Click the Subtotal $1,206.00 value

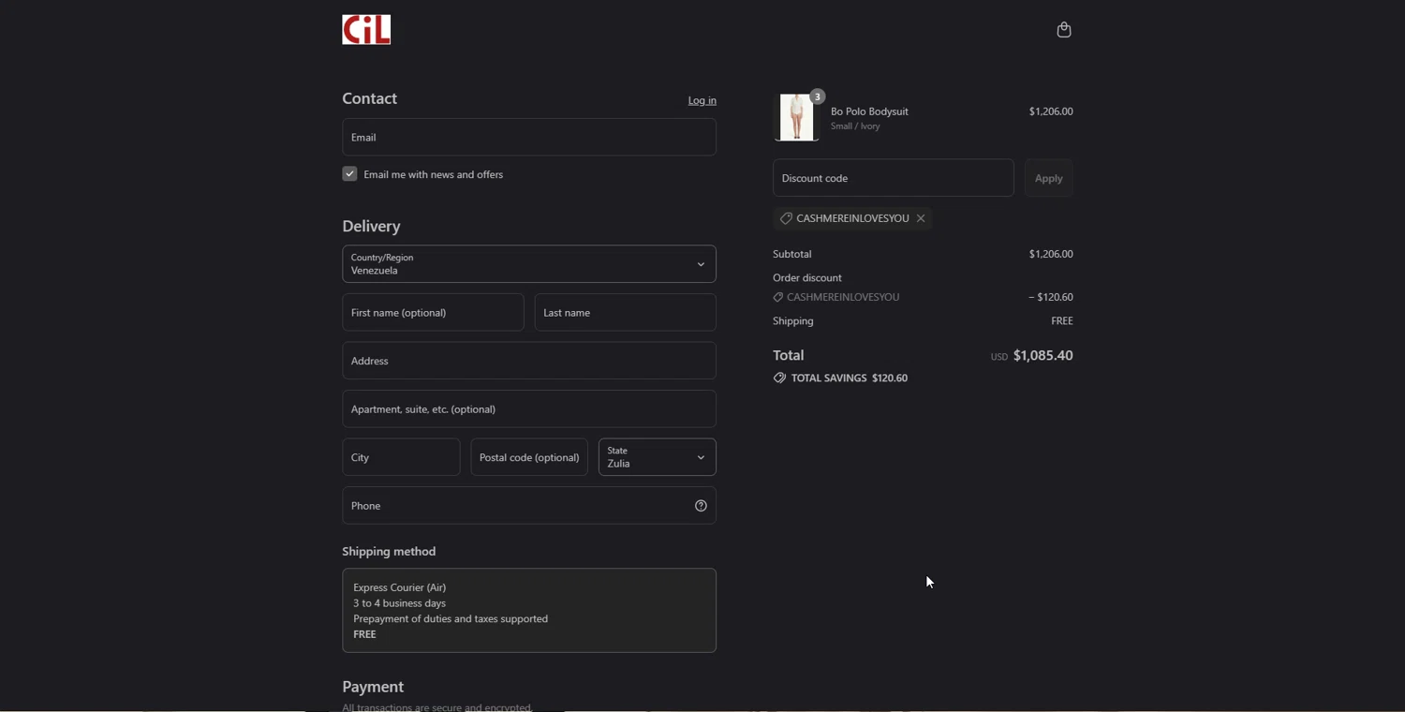click(1051, 254)
